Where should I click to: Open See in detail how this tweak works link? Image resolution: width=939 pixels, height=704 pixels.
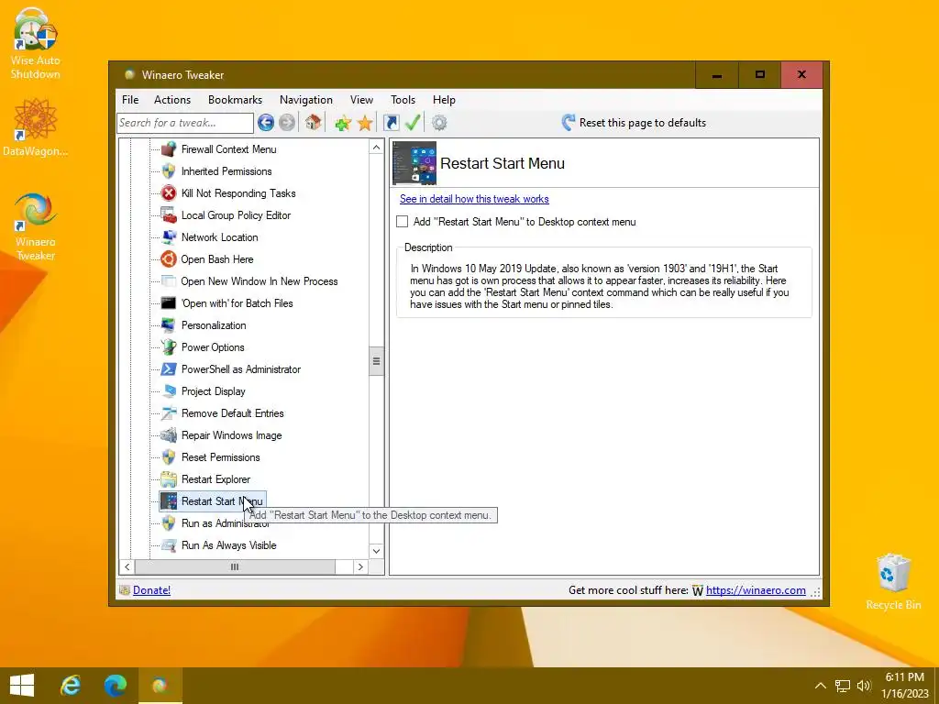pos(474,199)
